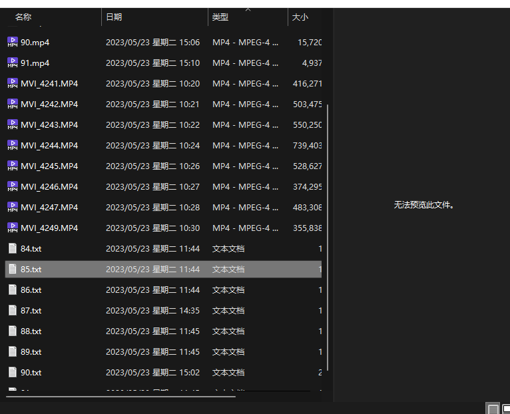Switch to details view icon in status bar
510x414 pixels.
point(493,409)
